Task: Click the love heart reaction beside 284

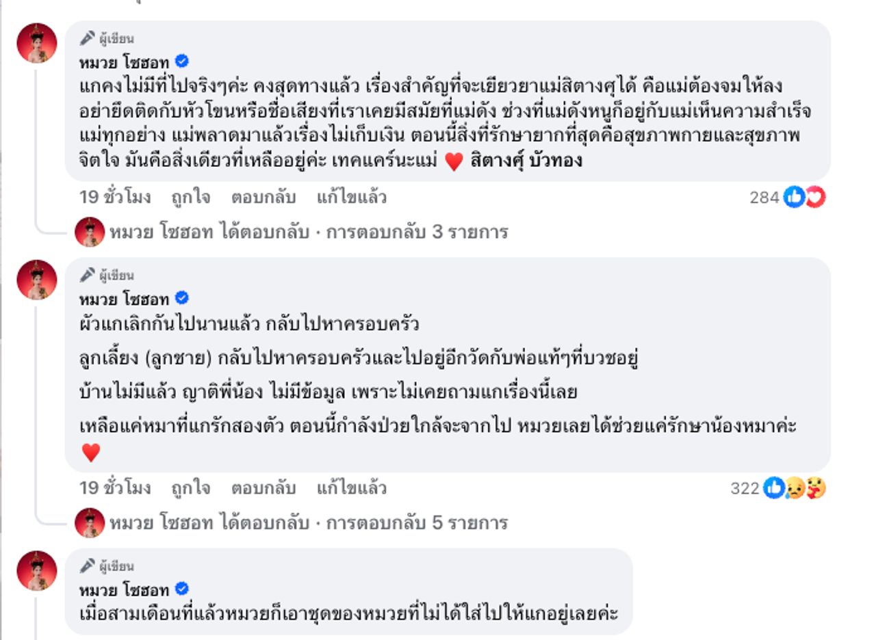Action: pyautogui.click(x=814, y=198)
